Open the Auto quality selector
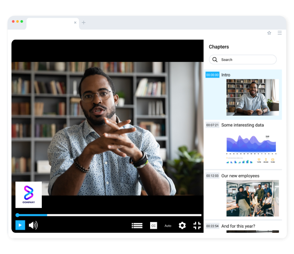 click(168, 226)
